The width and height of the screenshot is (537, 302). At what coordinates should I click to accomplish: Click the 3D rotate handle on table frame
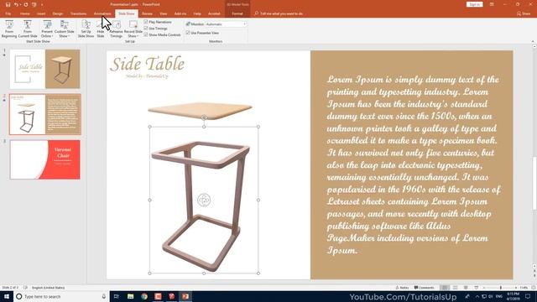204,200
